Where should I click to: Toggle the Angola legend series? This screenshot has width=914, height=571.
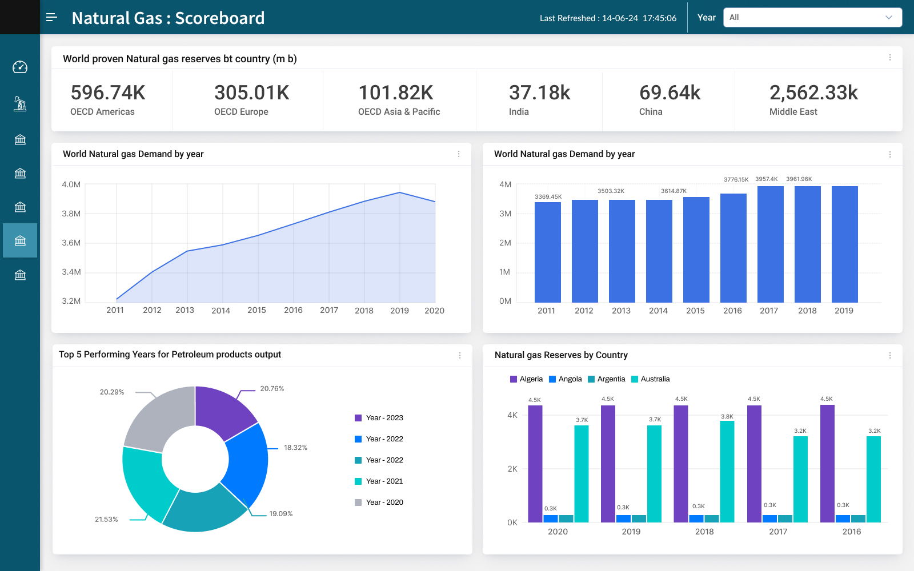pyautogui.click(x=565, y=379)
